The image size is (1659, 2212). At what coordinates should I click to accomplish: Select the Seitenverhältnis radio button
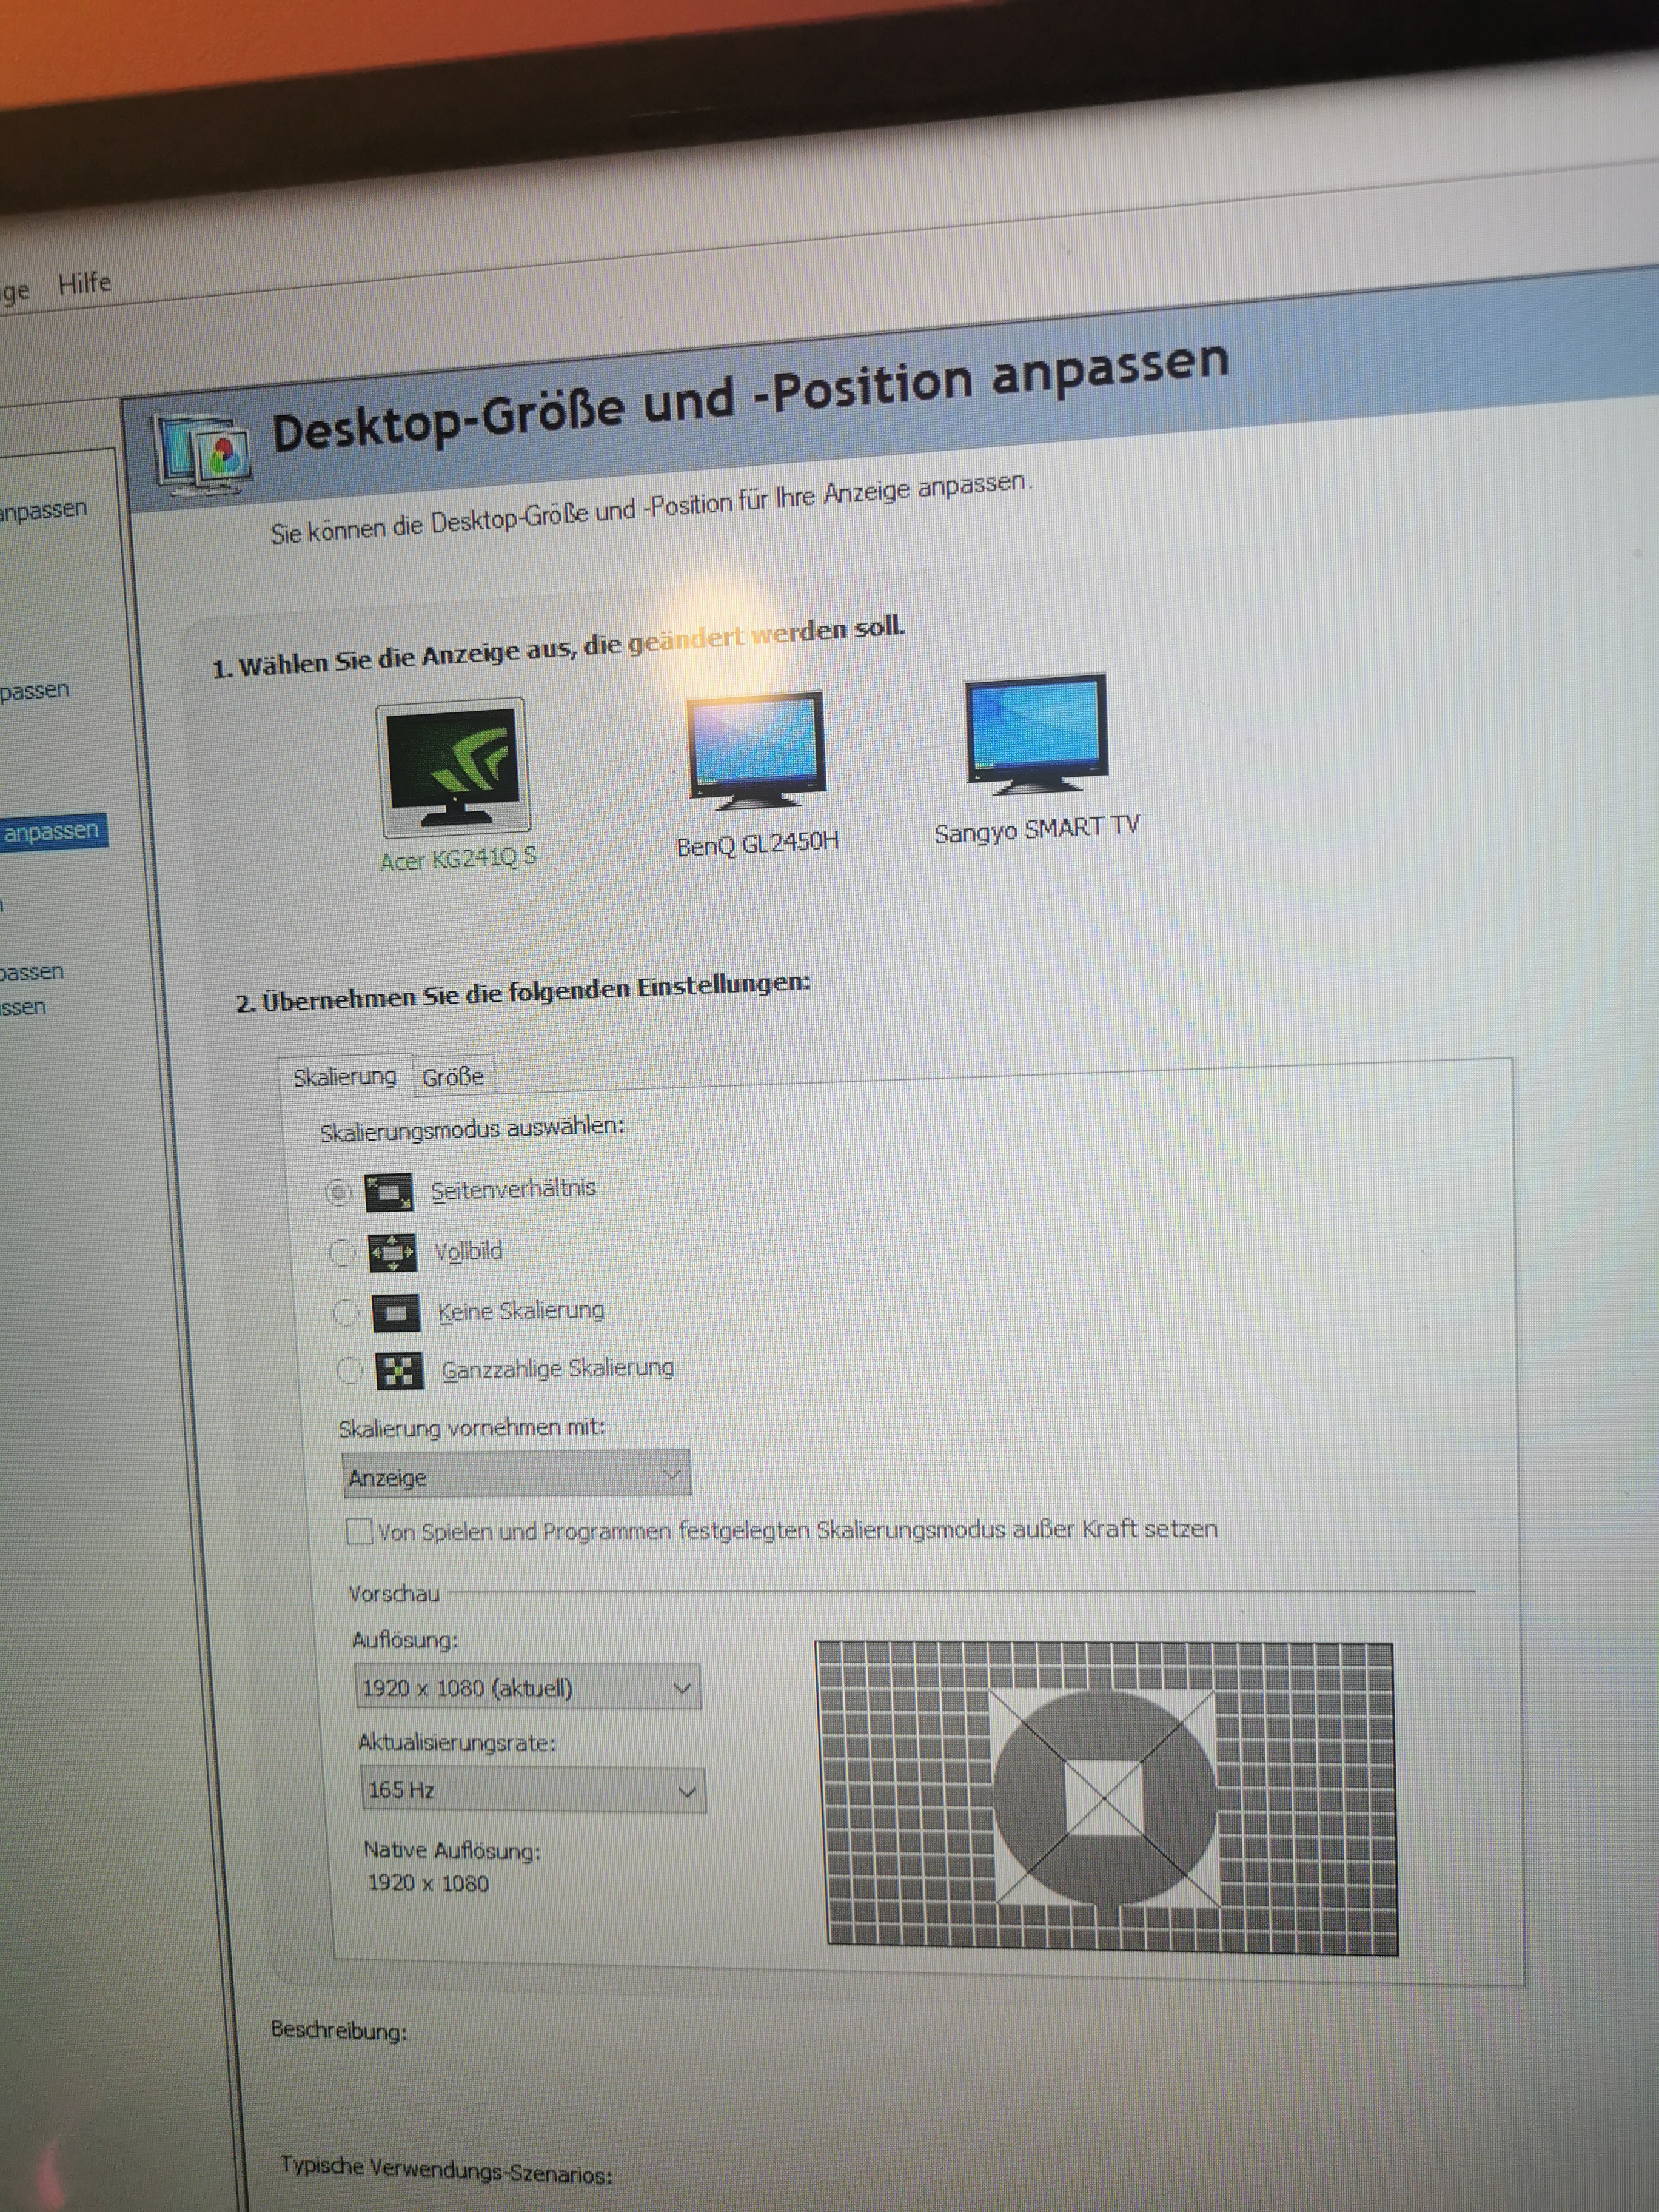[339, 1192]
